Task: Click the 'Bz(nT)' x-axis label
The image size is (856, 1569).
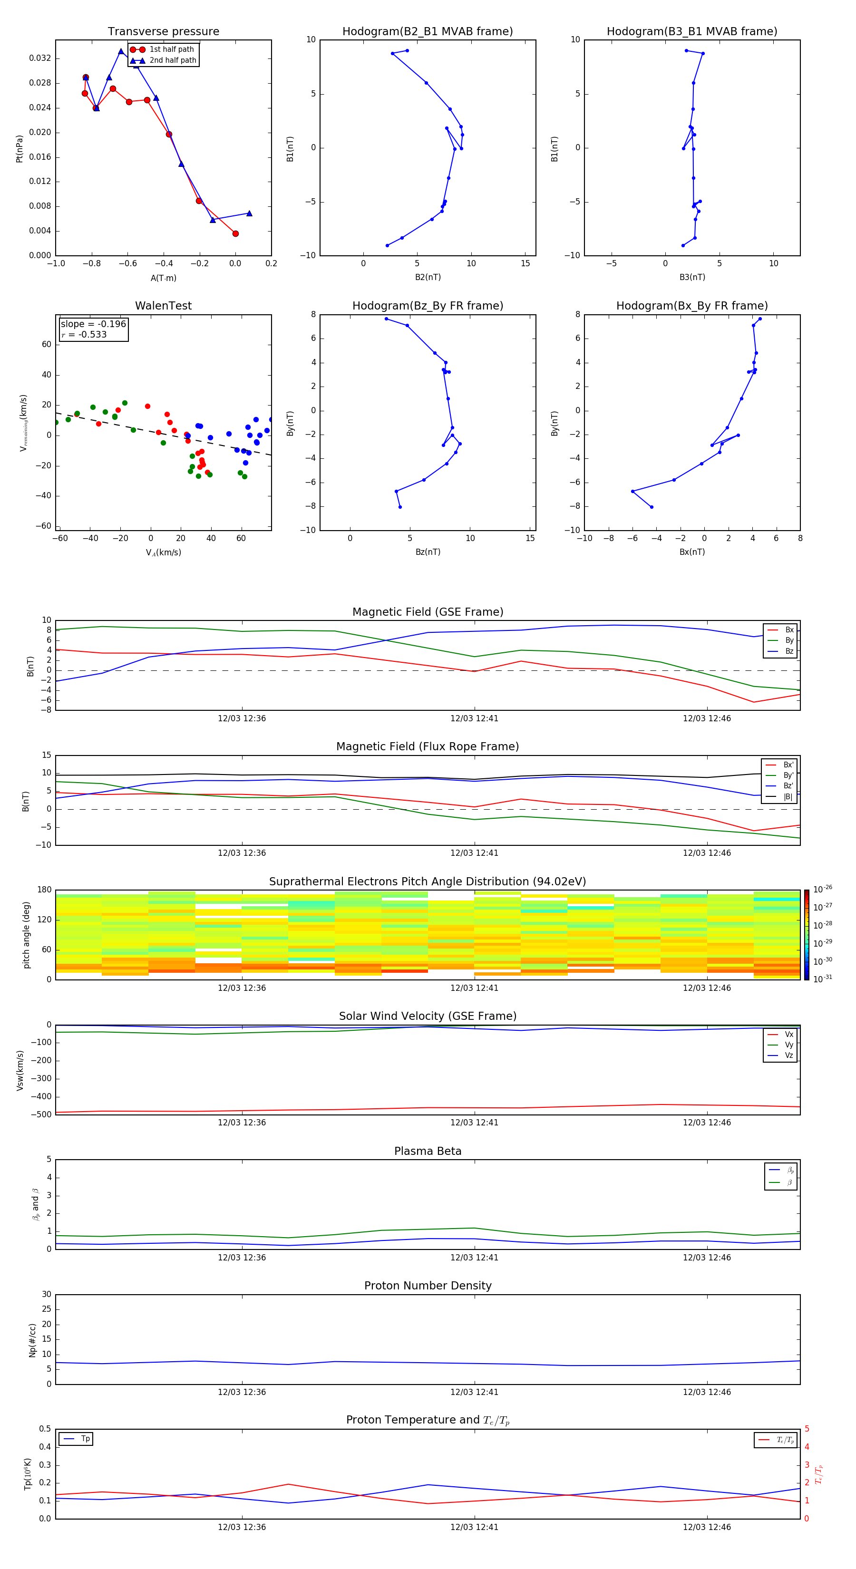Action: (428, 552)
